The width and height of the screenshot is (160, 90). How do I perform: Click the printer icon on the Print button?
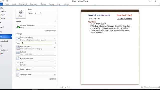tap(21, 12)
